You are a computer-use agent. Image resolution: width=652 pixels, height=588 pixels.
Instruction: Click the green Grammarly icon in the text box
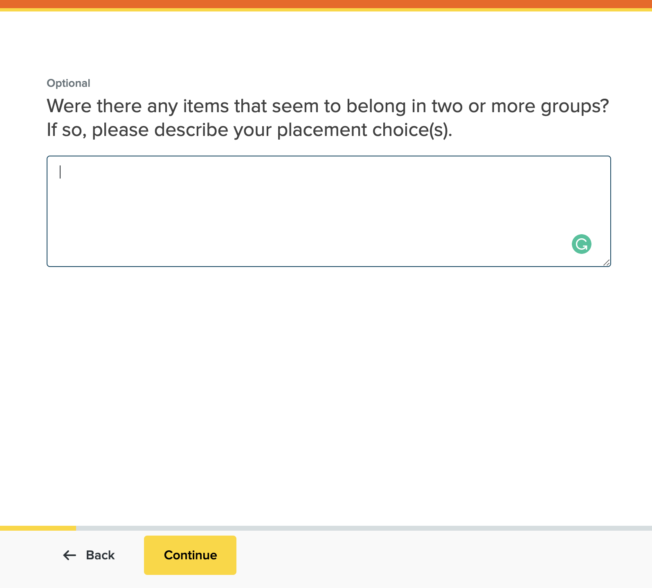click(581, 244)
